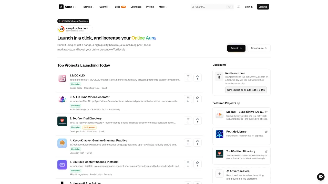Click the Sign up button
Screen dimensions: 328x184
click(263, 7)
